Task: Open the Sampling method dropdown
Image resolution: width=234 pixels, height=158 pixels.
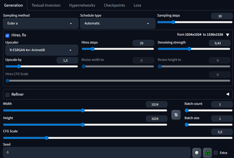Action: coord(41,23)
